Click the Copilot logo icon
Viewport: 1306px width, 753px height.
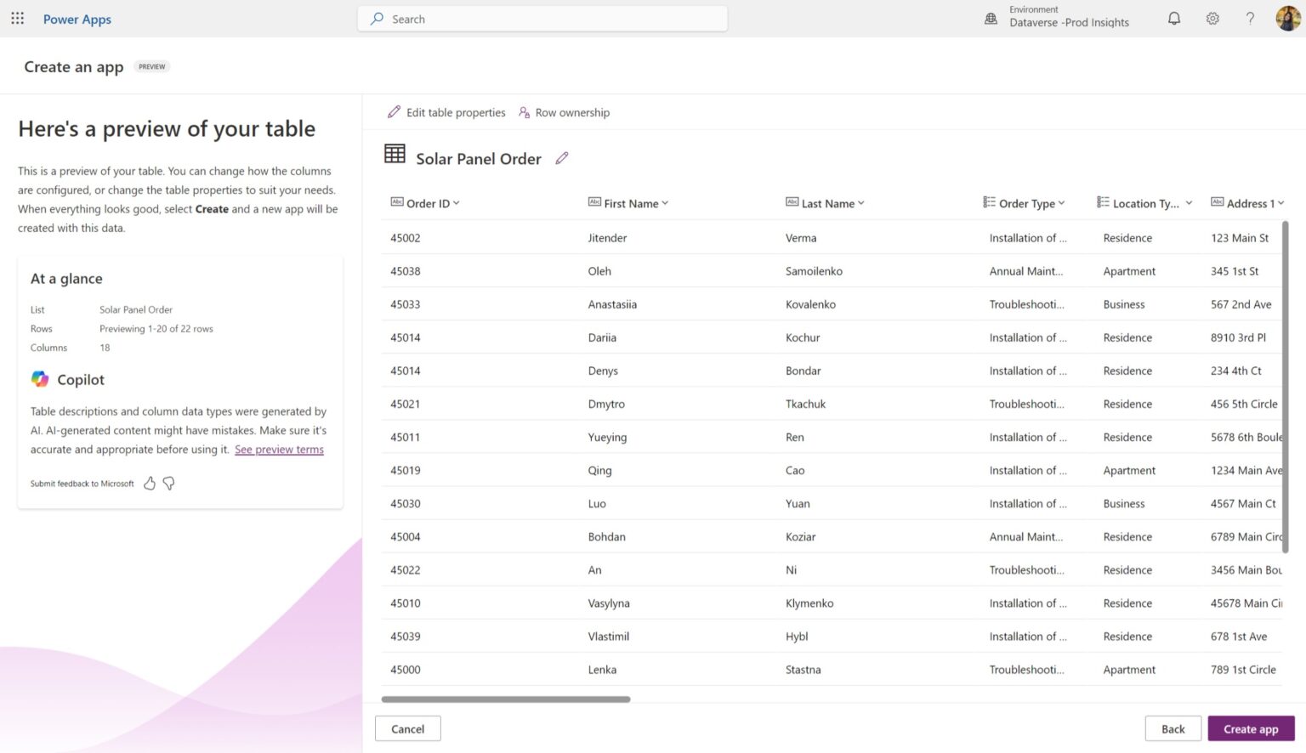[x=38, y=379]
